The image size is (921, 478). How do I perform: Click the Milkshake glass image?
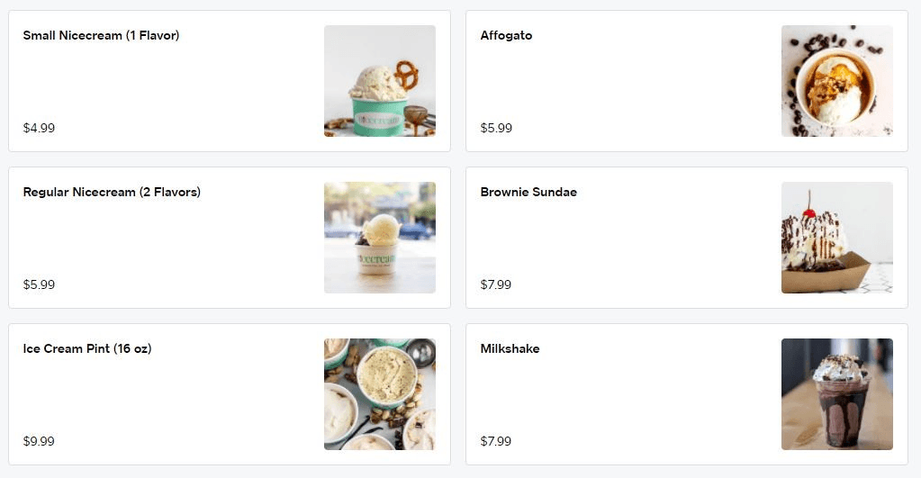point(836,394)
